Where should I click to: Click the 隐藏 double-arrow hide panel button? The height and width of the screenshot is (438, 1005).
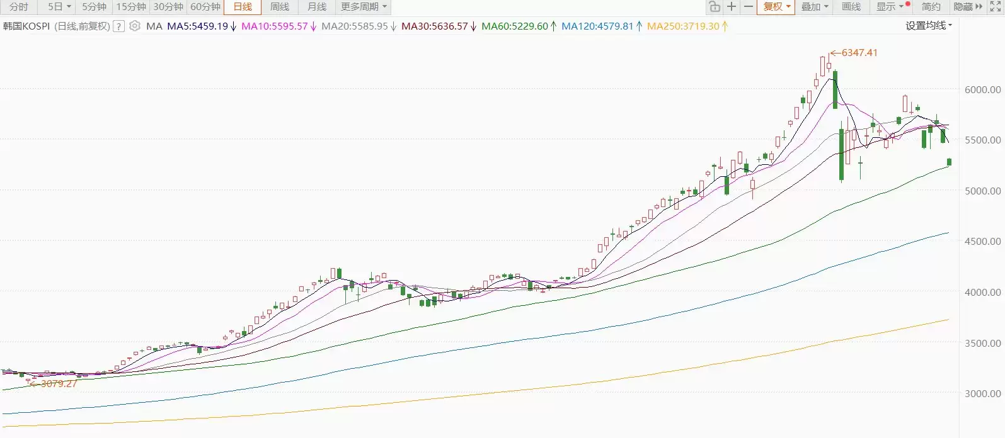[x=968, y=7]
